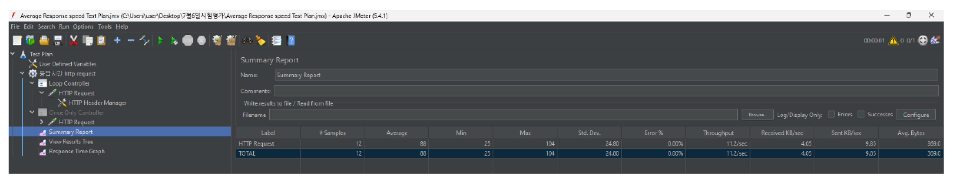Viewport: 953px width, 183px height.
Task: Click the Clear All results icon
Action: 231,40
